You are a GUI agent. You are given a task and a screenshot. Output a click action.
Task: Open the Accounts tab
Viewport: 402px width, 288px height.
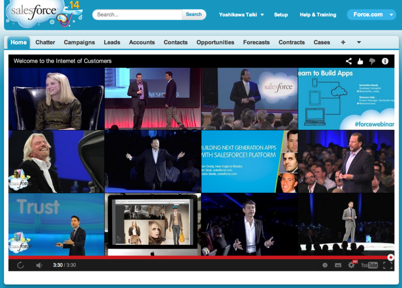pyautogui.click(x=142, y=43)
